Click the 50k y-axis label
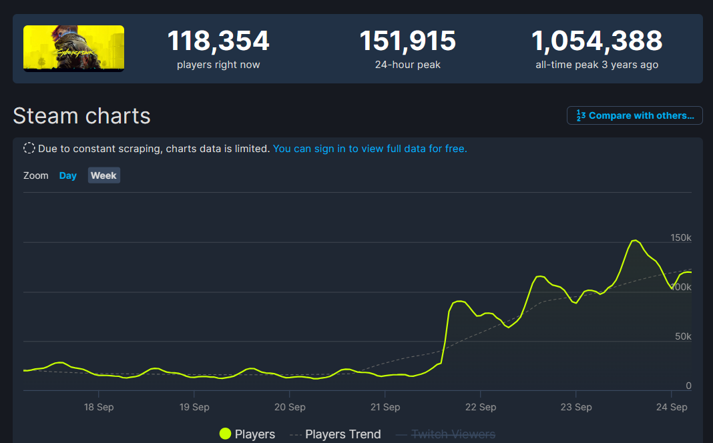This screenshot has height=443, width=713. (x=683, y=336)
